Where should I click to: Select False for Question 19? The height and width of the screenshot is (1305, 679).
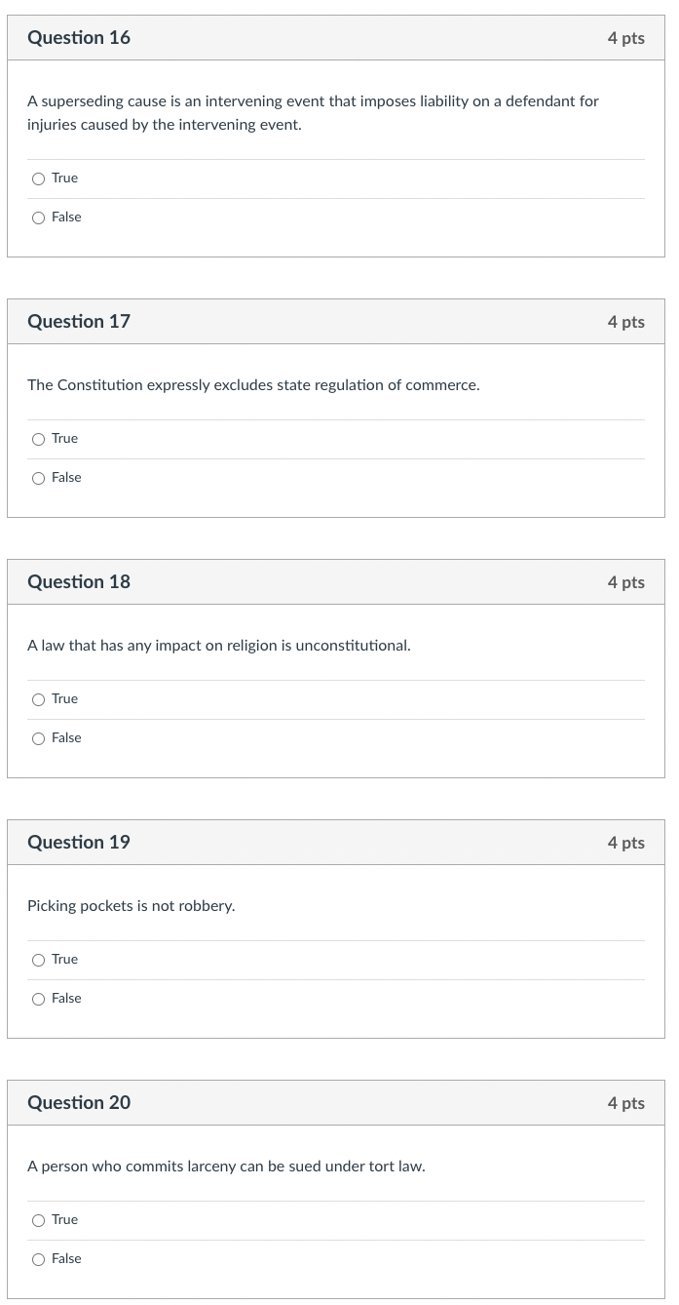click(x=38, y=999)
